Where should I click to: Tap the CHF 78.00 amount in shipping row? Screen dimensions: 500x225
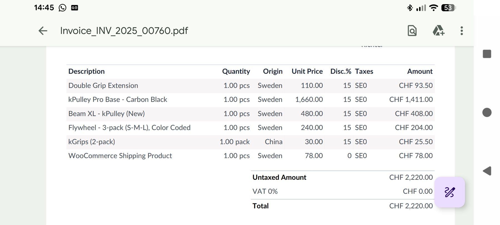[416, 156]
